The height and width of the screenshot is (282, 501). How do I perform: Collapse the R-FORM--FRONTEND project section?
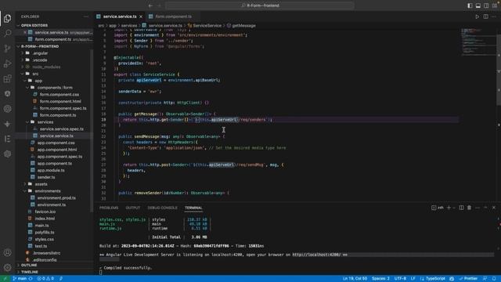point(40,46)
